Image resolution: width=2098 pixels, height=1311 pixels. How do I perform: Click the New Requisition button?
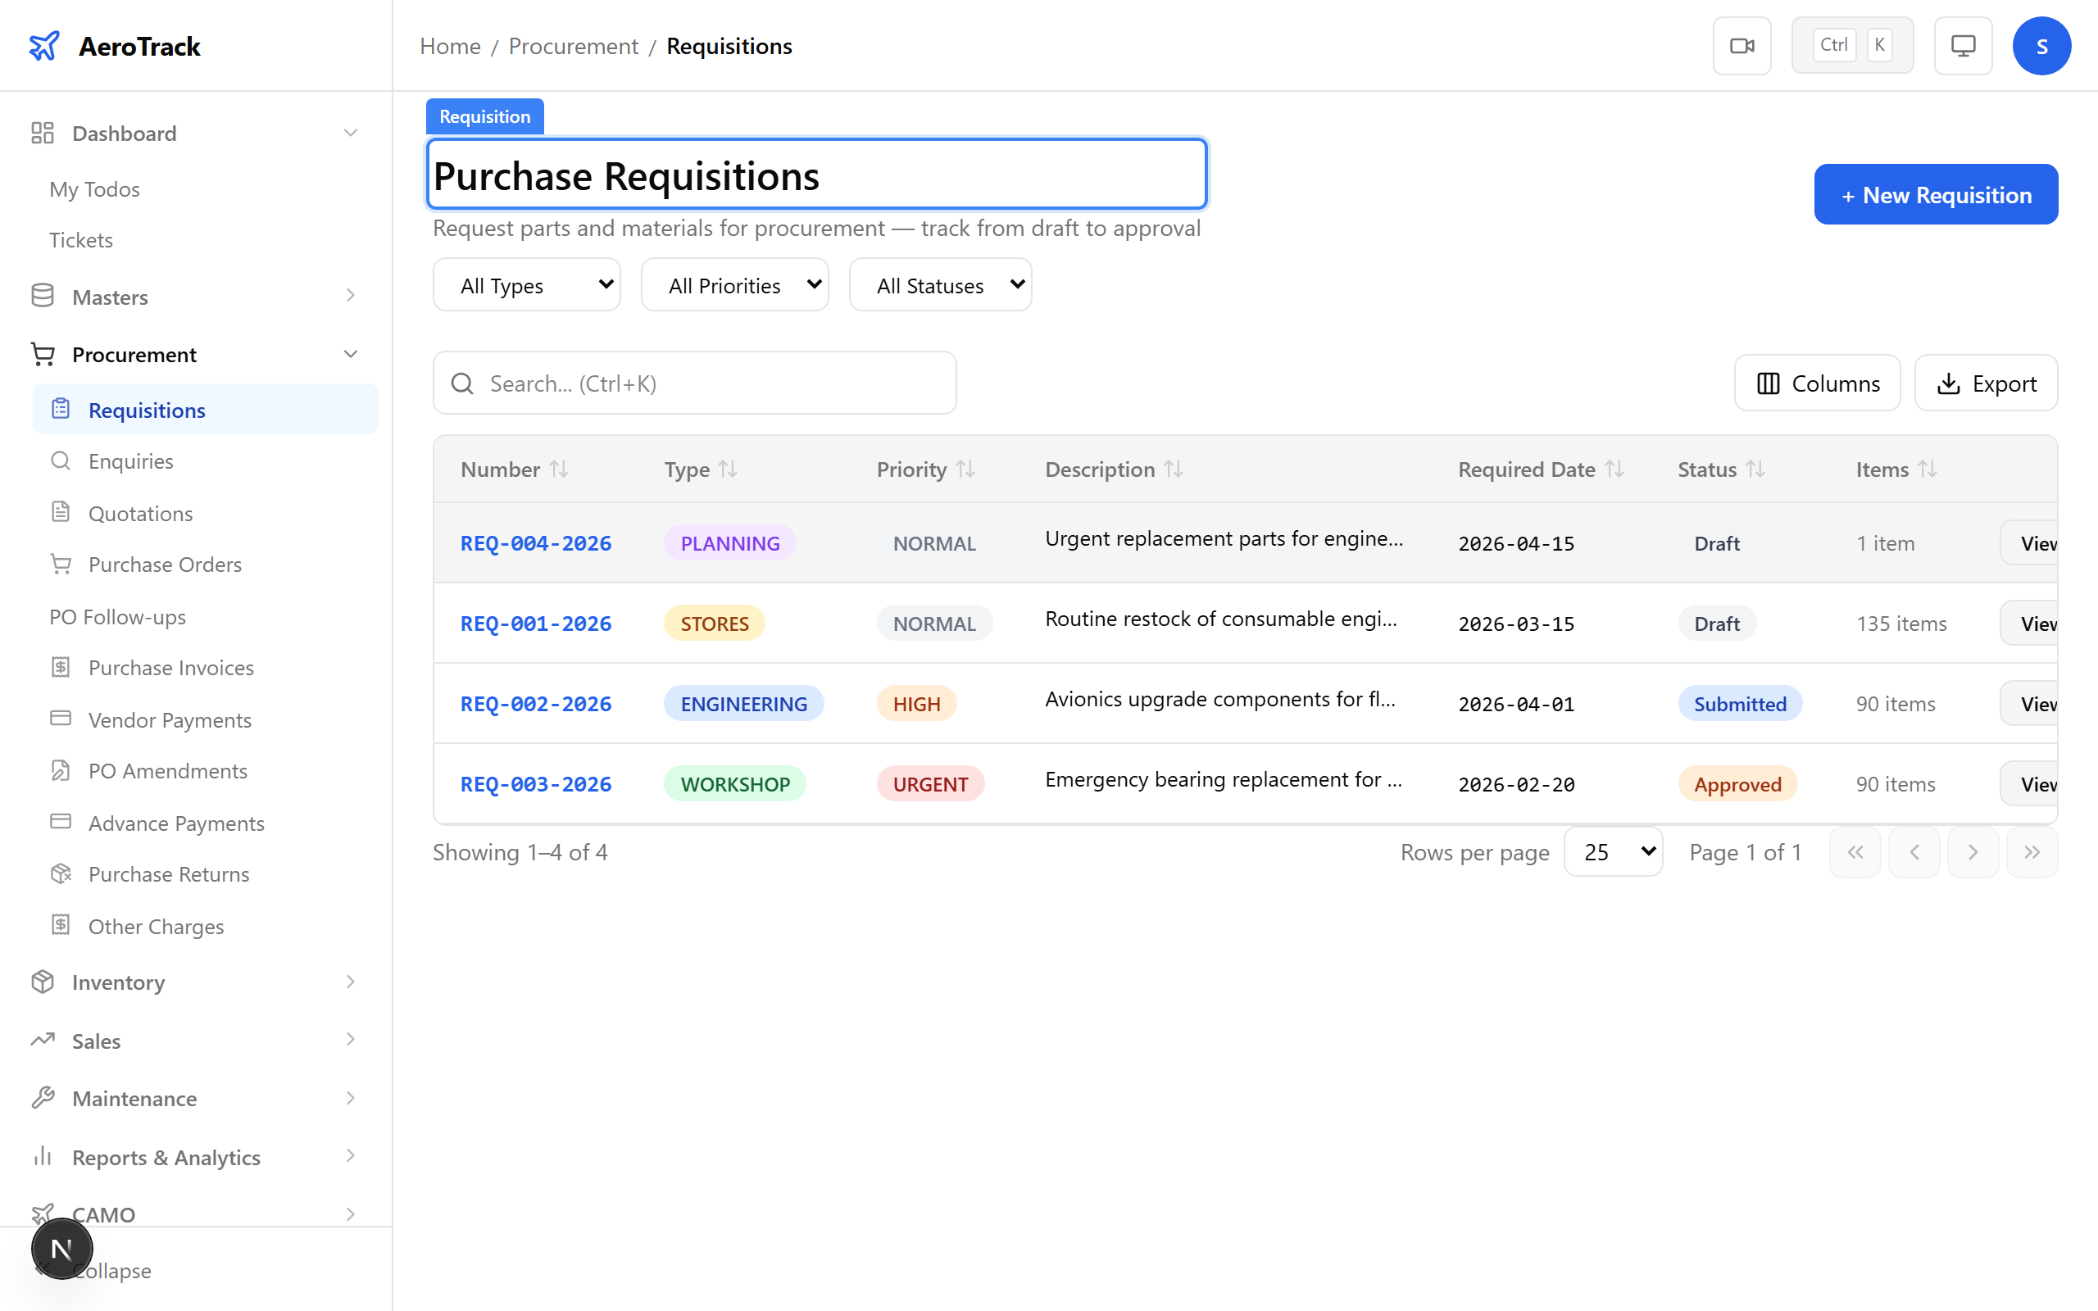pyautogui.click(x=1935, y=194)
